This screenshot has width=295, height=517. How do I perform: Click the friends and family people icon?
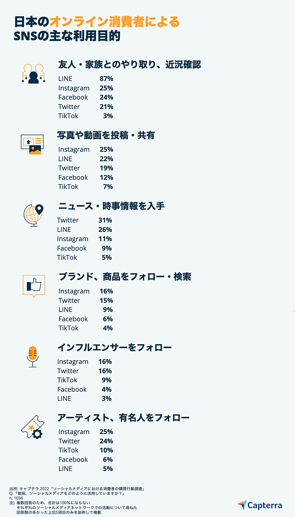(x=33, y=74)
